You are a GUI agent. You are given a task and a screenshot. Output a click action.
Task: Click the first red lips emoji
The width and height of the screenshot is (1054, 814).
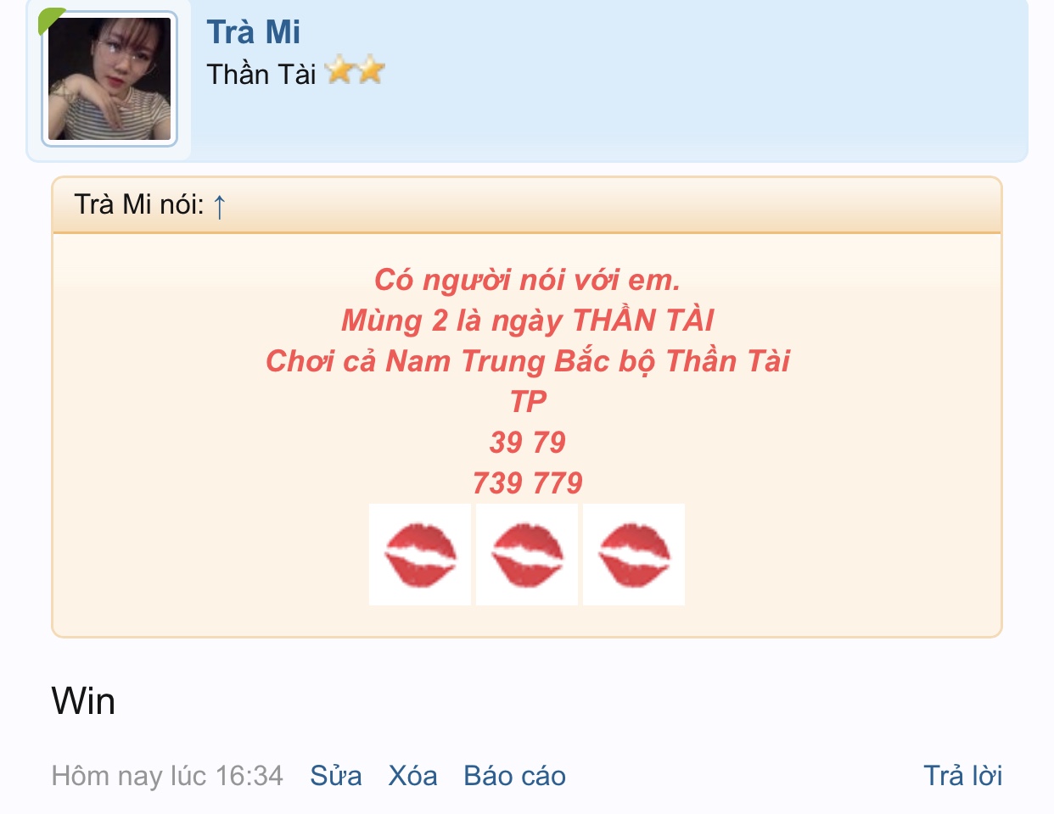[420, 555]
